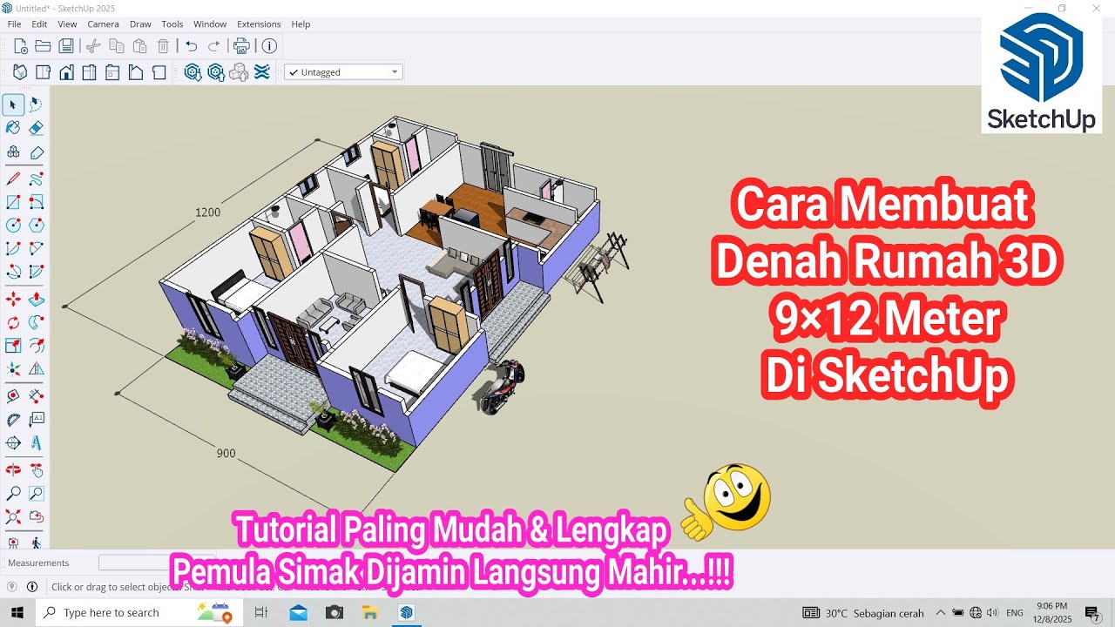
Task: Open the Window menu
Action: [x=210, y=24]
